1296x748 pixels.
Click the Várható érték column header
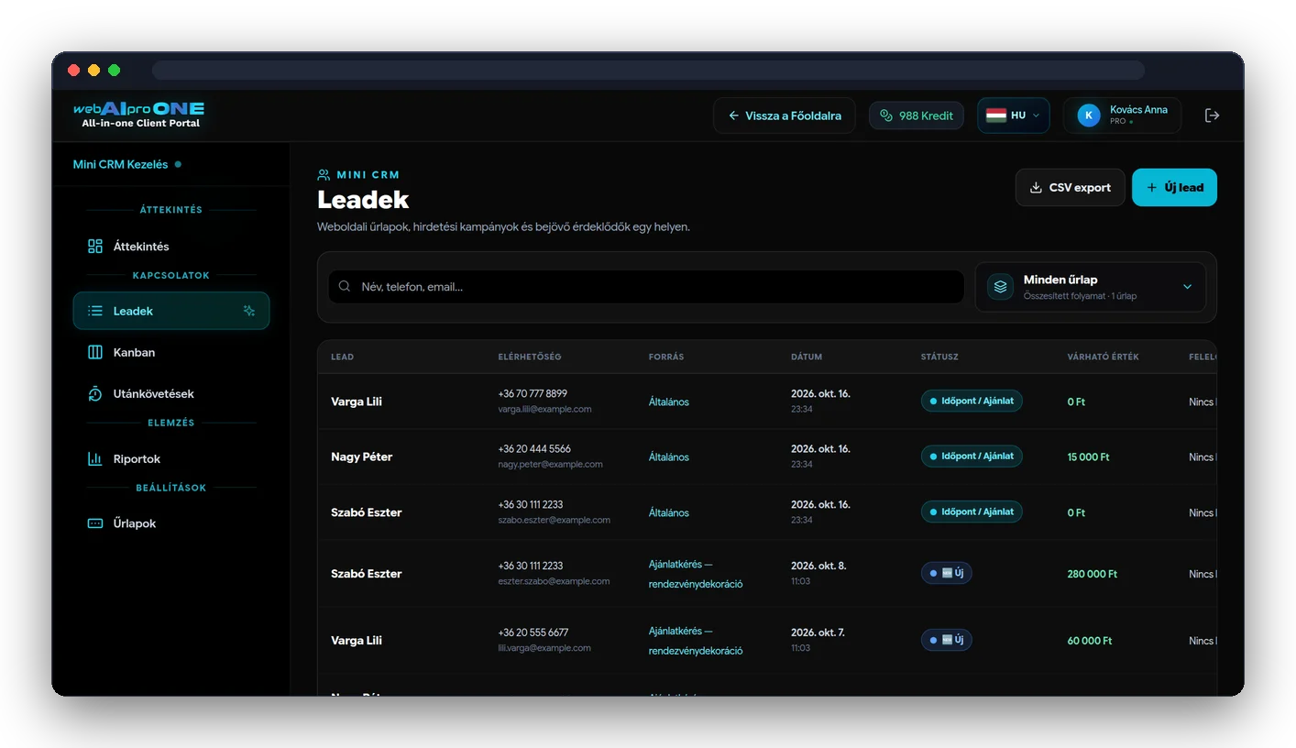click(x=1104, y=357)
